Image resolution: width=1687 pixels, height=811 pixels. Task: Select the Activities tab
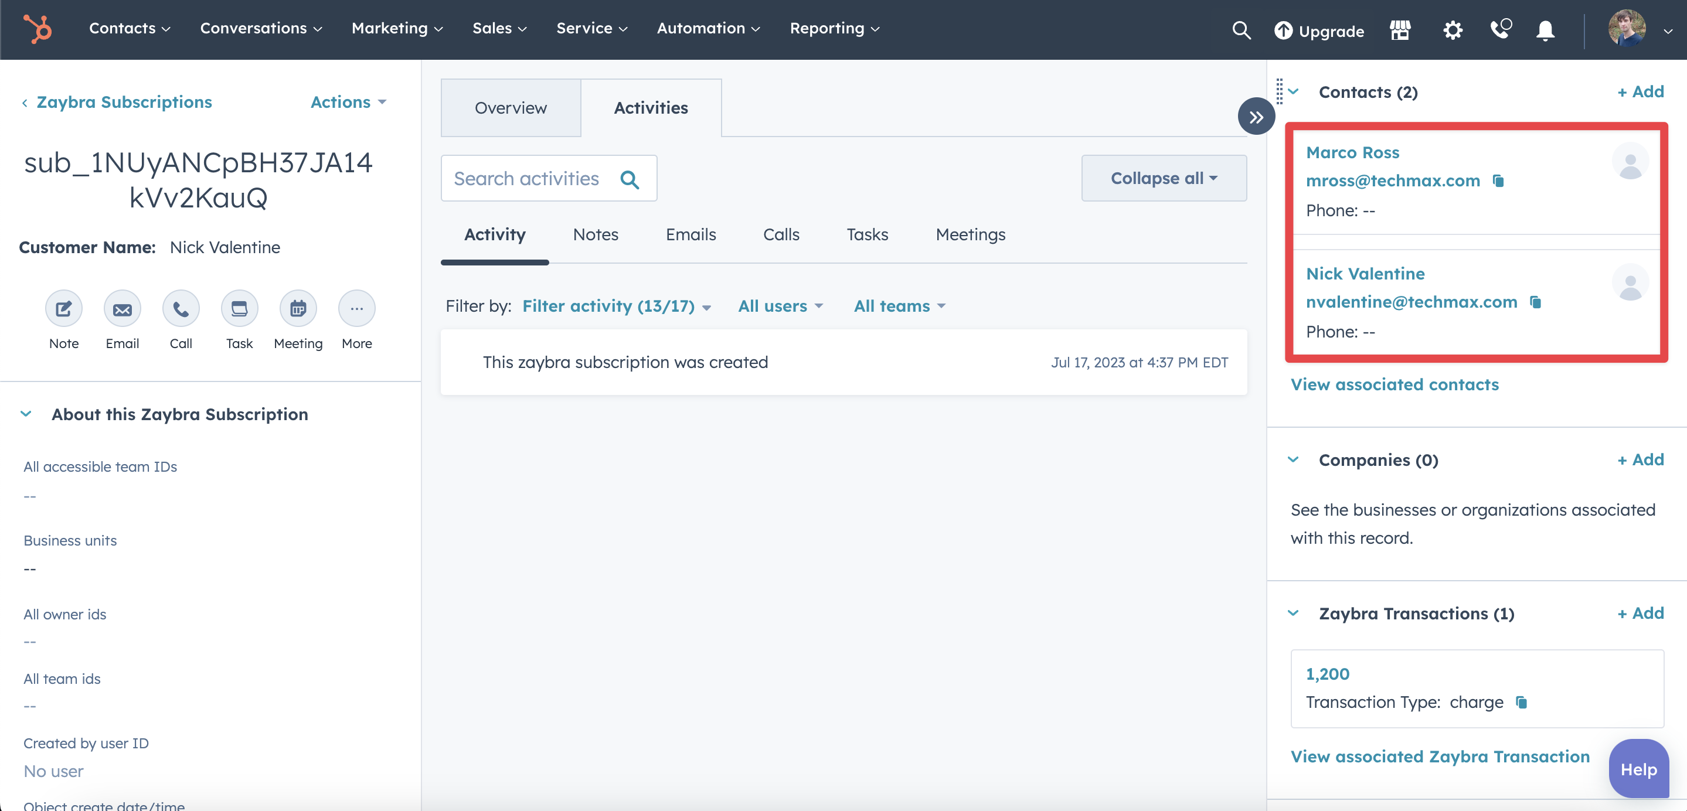pos(651,108)
